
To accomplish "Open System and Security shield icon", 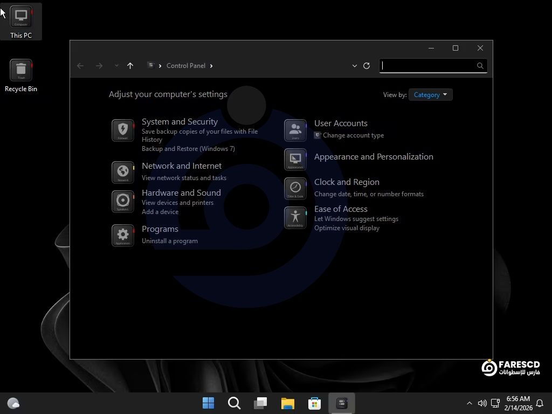I will click(123, 130).
